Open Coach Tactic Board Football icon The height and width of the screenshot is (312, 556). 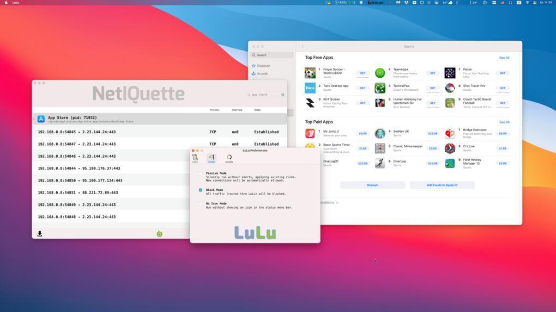click(450, 103)
